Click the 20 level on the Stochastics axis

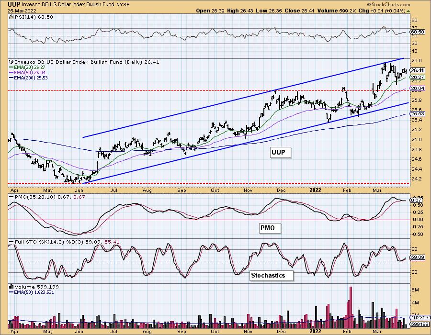414,272
